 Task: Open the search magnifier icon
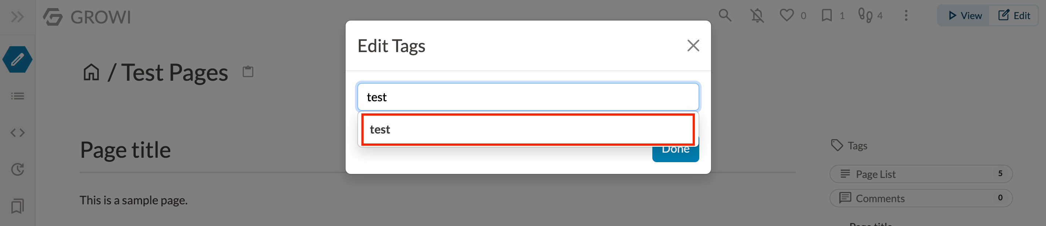[x=725, y=16]
